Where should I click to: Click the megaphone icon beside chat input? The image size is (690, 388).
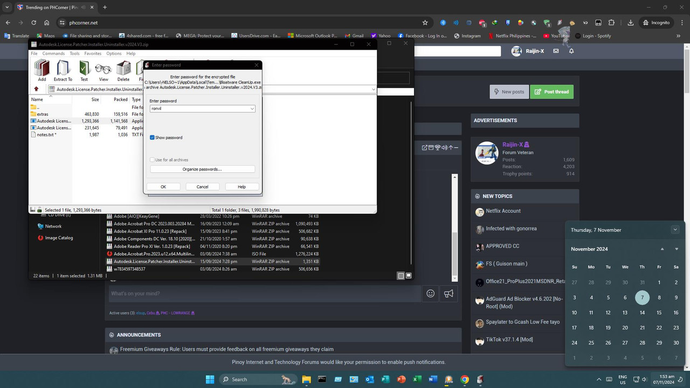pos(448,293)
